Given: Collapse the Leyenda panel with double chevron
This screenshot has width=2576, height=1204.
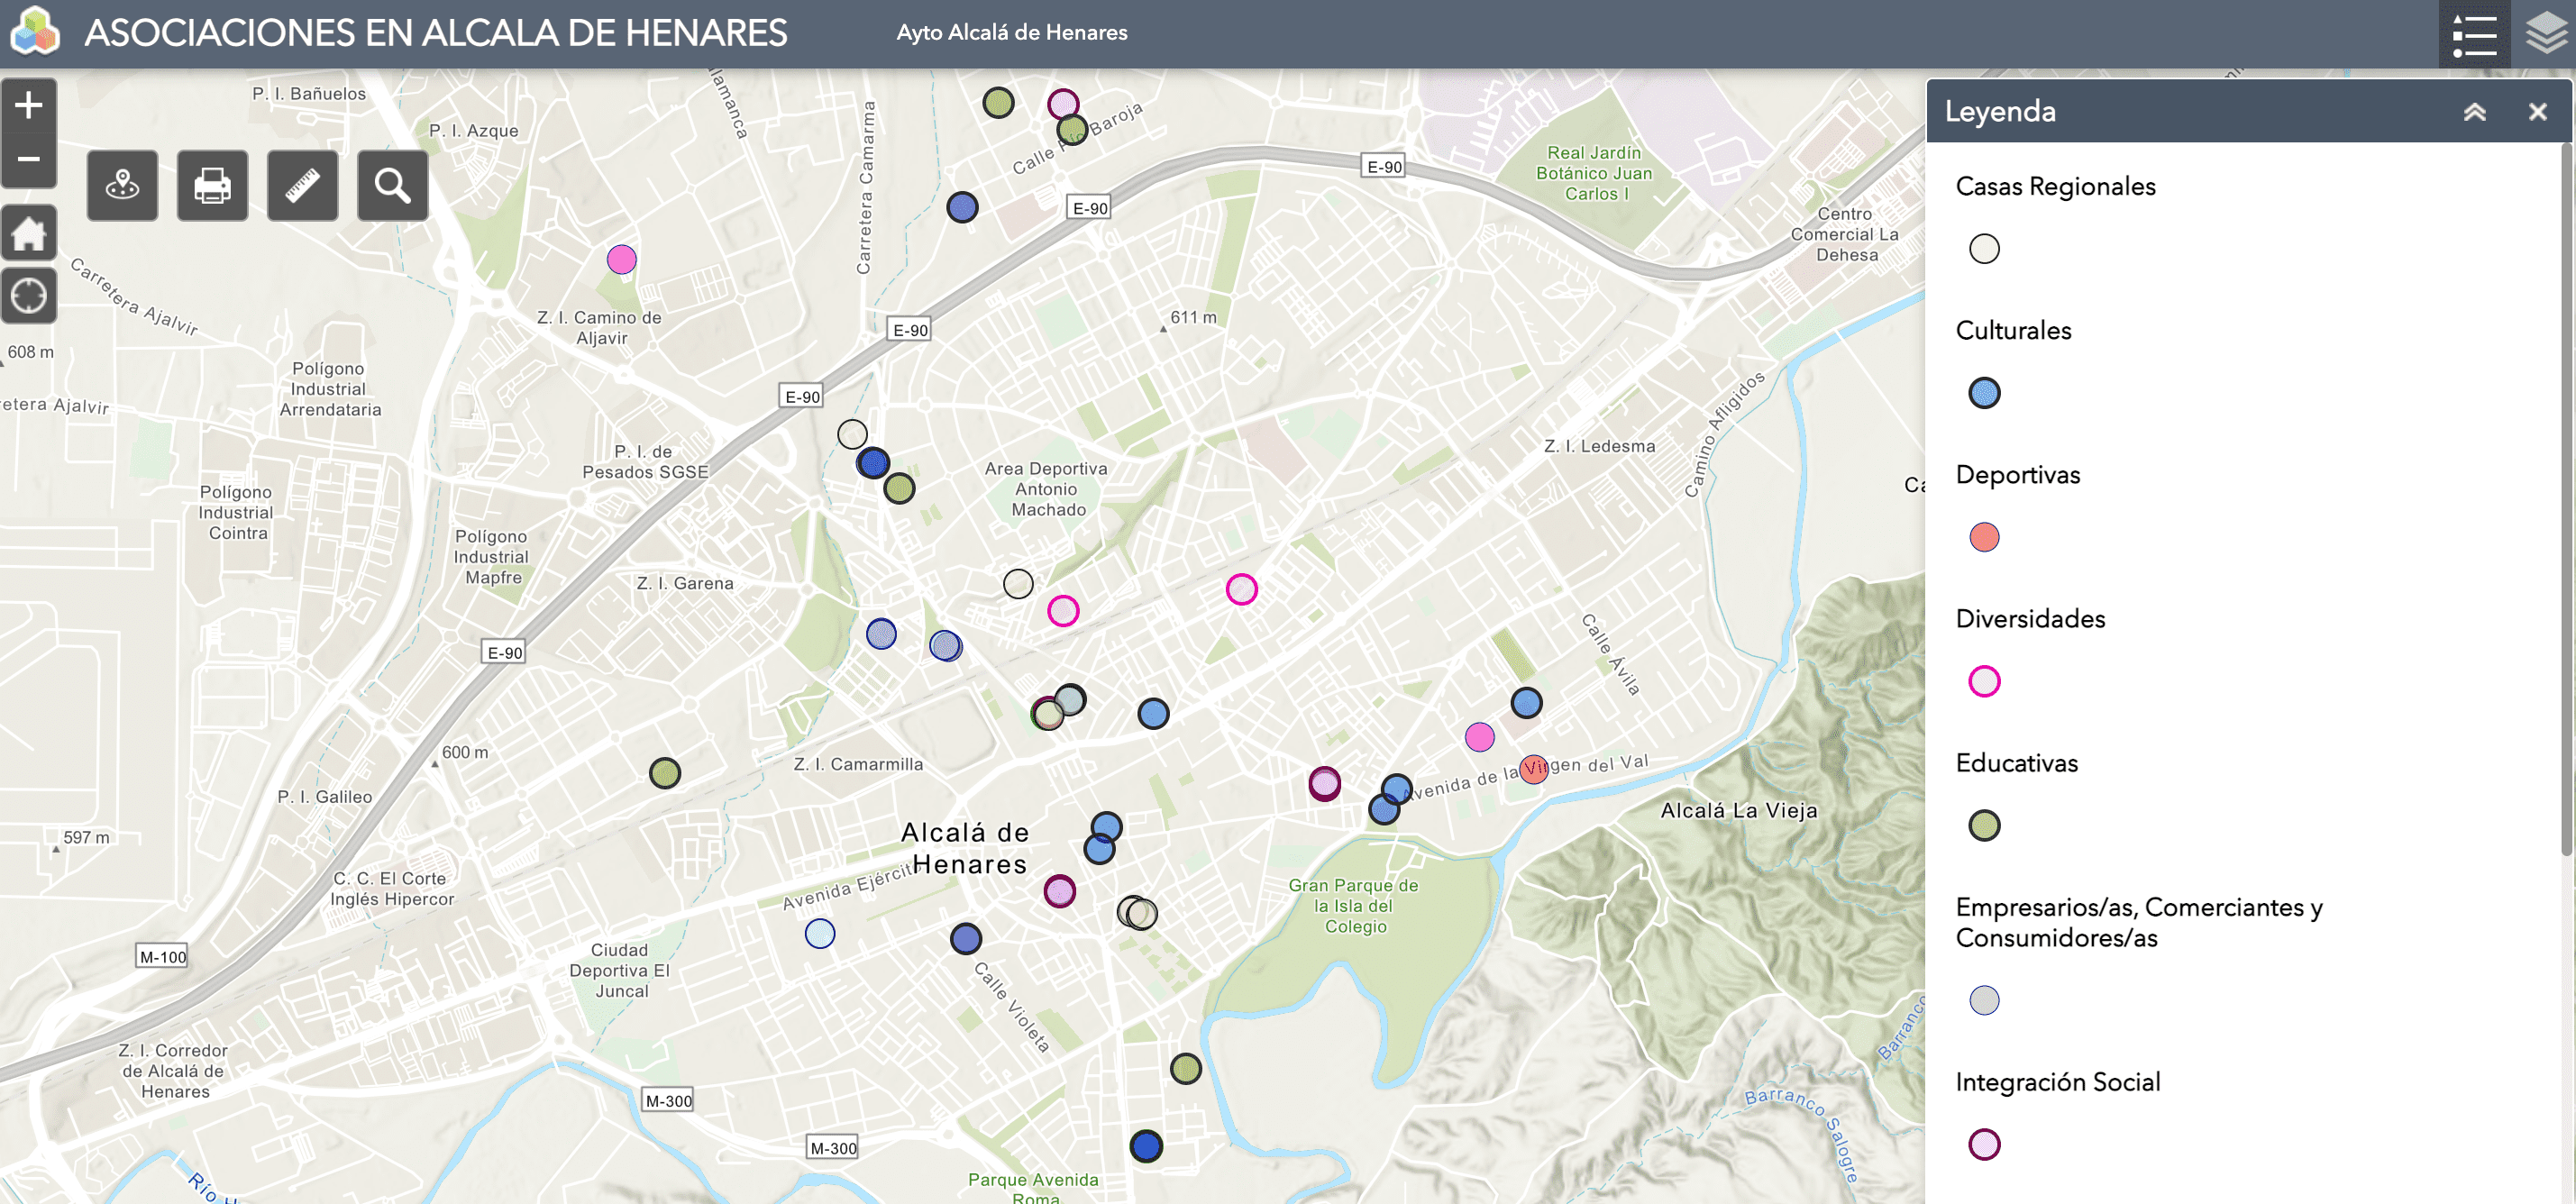Looking at the screenshot, I should pos(2474,112).
